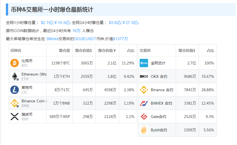
Task: Select the Binance Coin BNB name
Action: click(34, 103)
